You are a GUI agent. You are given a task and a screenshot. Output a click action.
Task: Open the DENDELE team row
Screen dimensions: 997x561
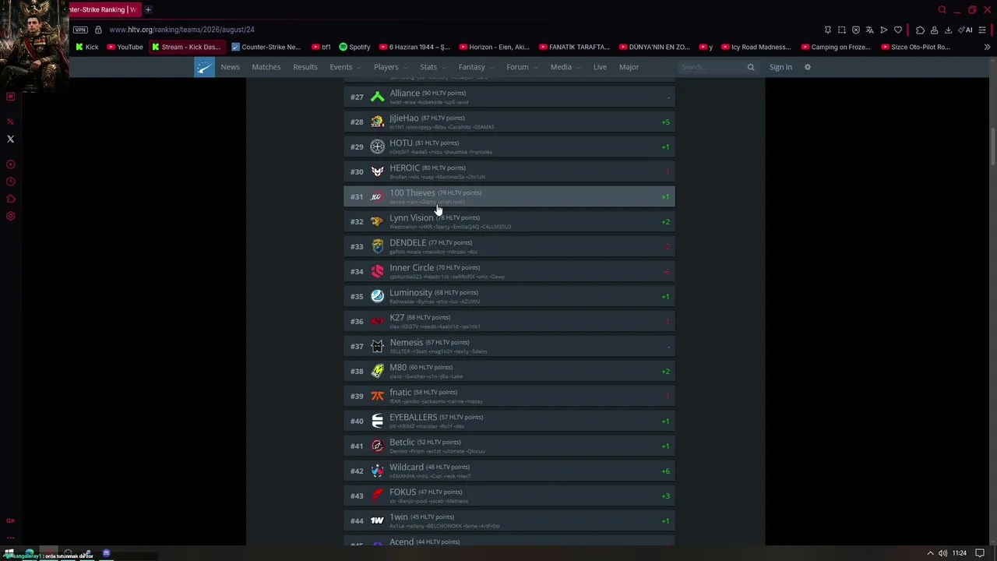pos(509,246)
